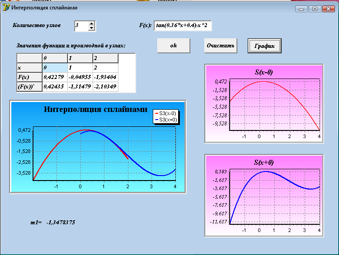Click the application icon in the title bar
339x255 pixels.
point(6,7)
